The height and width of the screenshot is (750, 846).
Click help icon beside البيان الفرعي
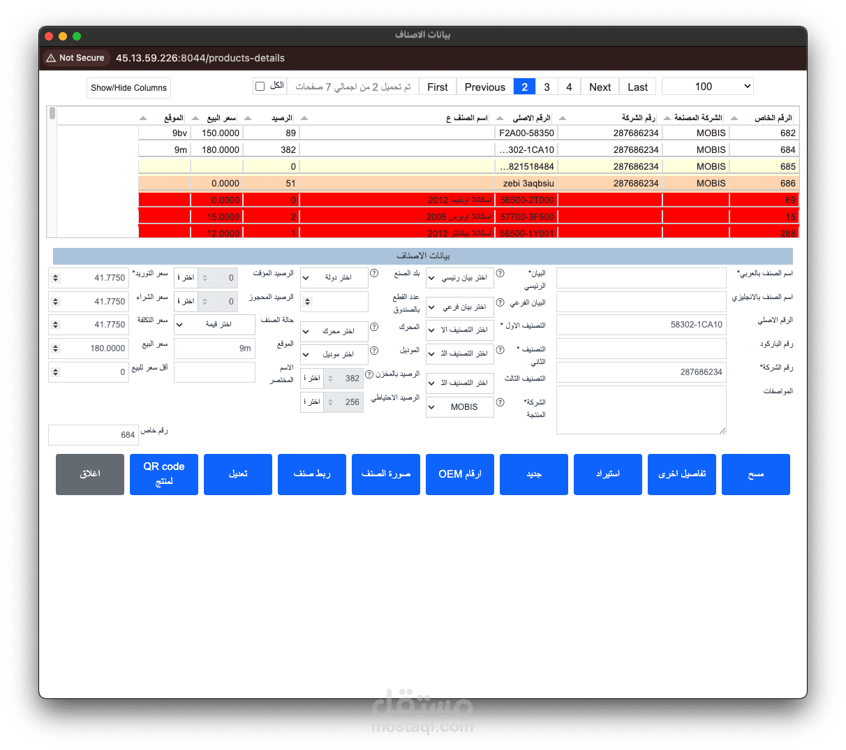(x=500, y=302)
